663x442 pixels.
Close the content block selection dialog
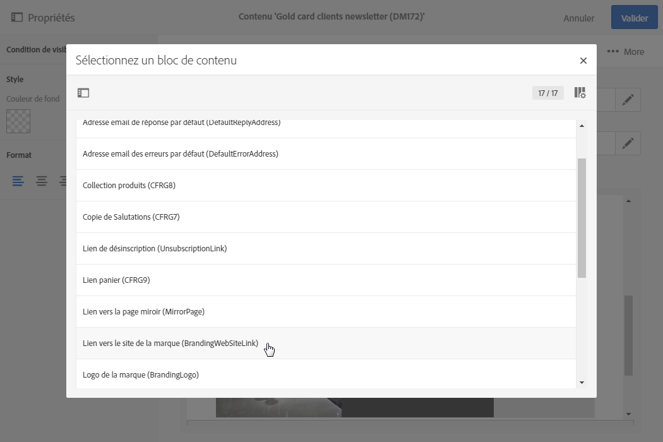click(x=583, y=61)
